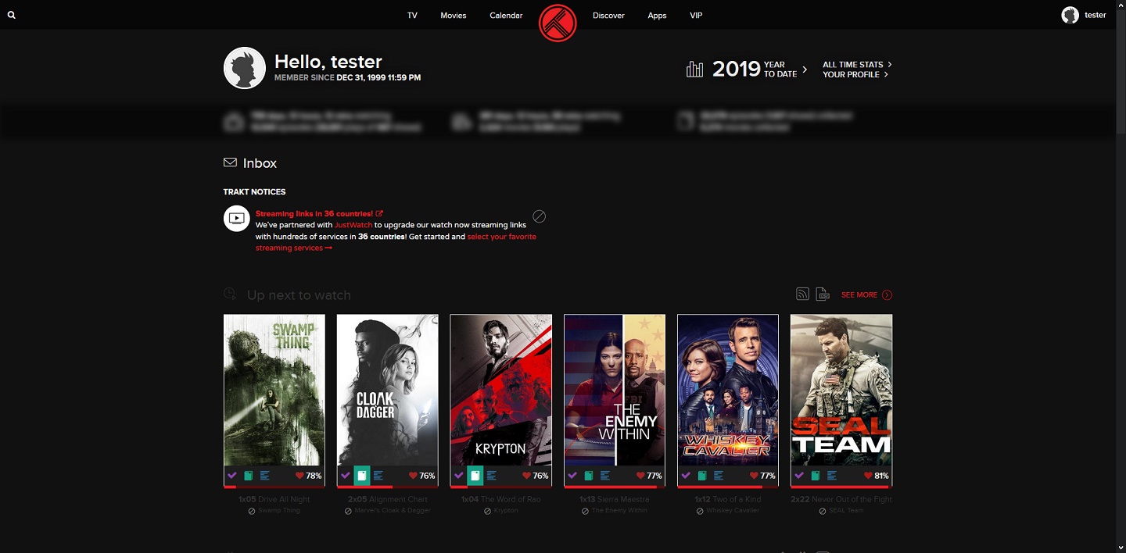Add The Enemy Within to collection
This screenshot has width=1126, height=553.
click(588, 475)
